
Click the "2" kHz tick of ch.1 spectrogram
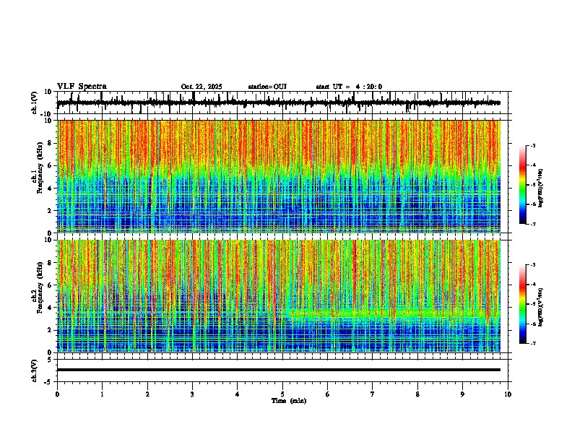point(51,211)
